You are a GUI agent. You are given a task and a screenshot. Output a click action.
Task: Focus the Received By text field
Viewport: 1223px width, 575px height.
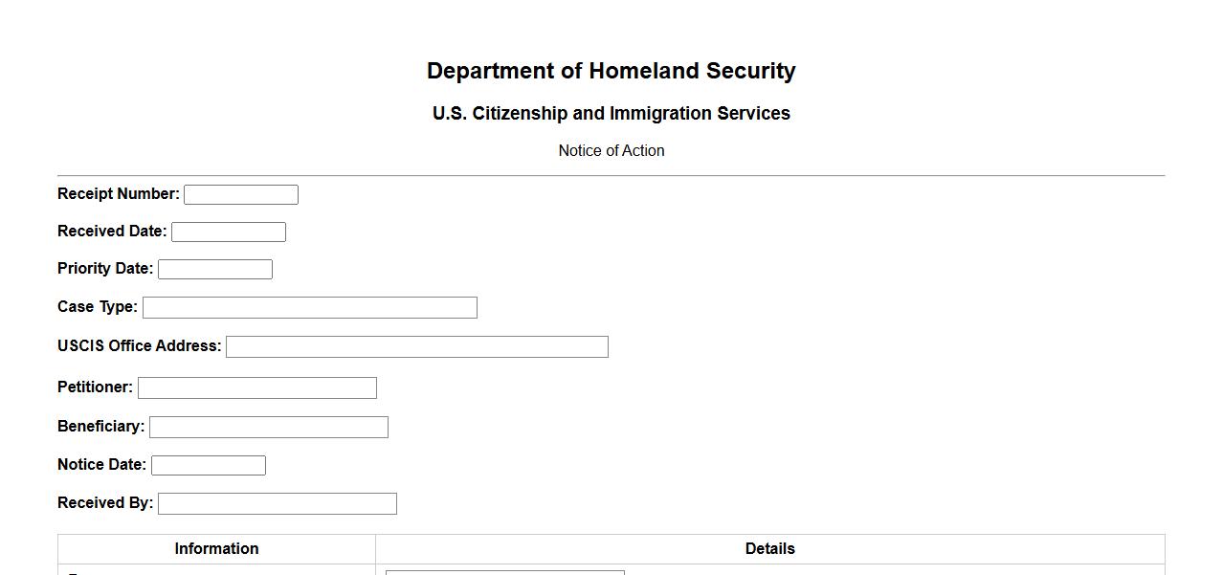coord(278,504)
